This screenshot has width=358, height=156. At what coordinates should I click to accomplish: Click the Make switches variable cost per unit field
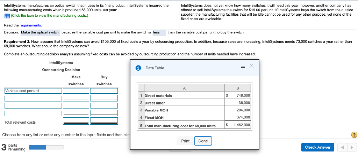(x=76, y=91)
